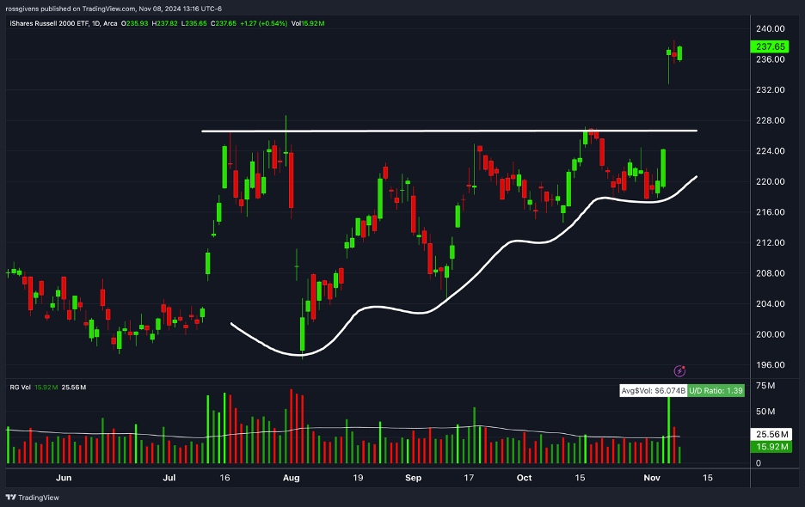Image resolution: width=805 pixels, height=507 pixels.
Task: Select the high value H237.82
Action: coord(164,23)
